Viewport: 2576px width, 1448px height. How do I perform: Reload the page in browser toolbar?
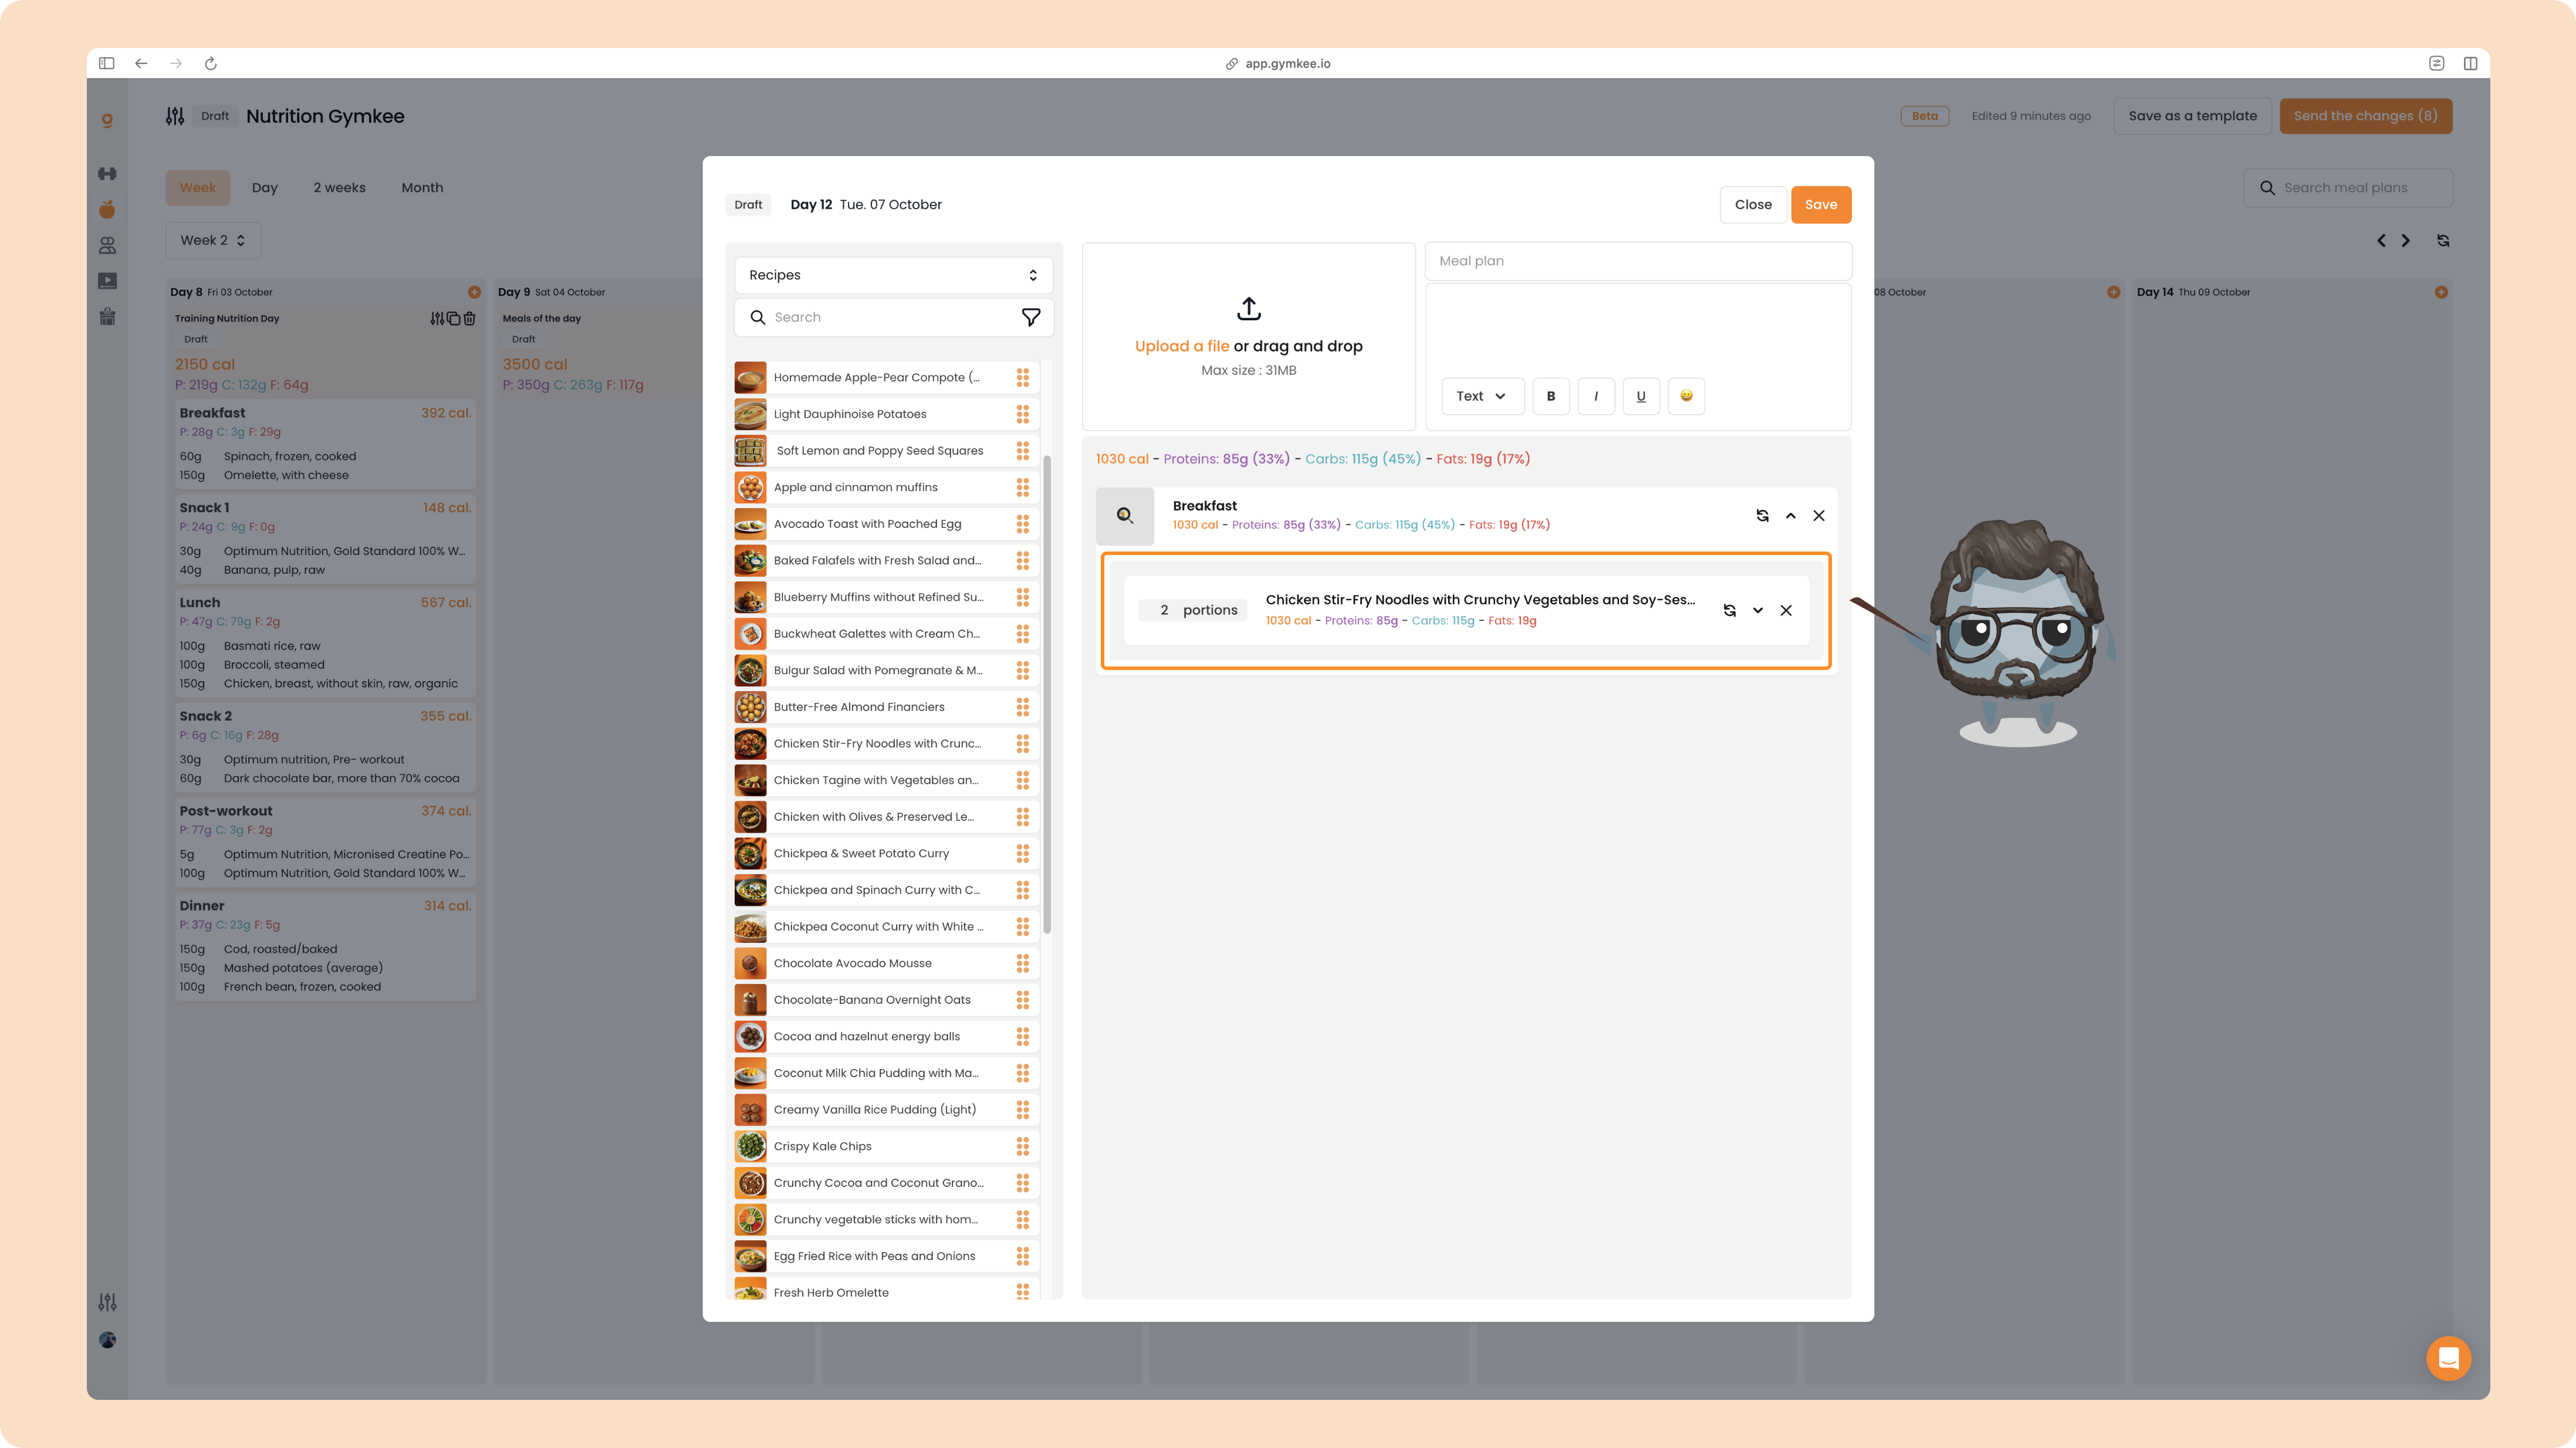pos(210,63)
